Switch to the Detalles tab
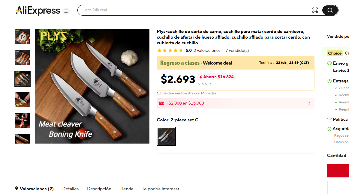This screenshot has width=349, height=196. coord(71,189)
